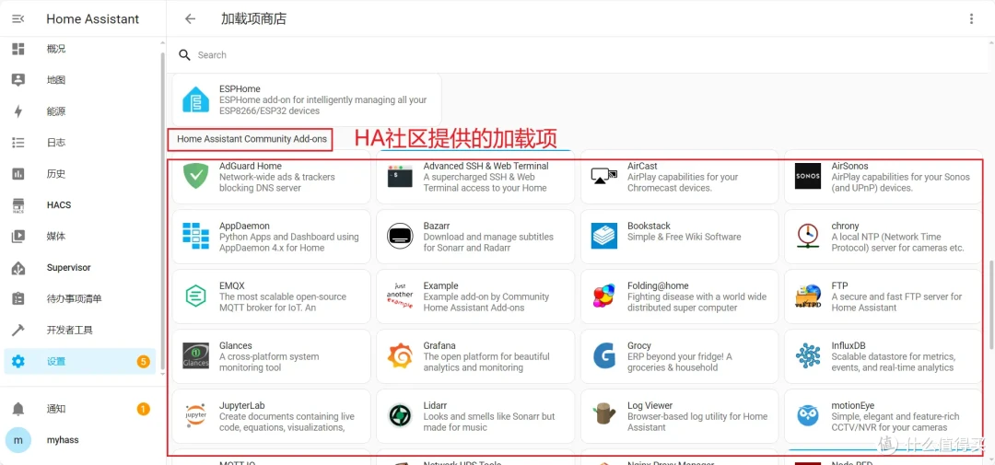This screenshot has width=995, height=465.
Task: Open 待办事项清单 in the sidebar
Action: pyautogui.click(x=80, y=298)
